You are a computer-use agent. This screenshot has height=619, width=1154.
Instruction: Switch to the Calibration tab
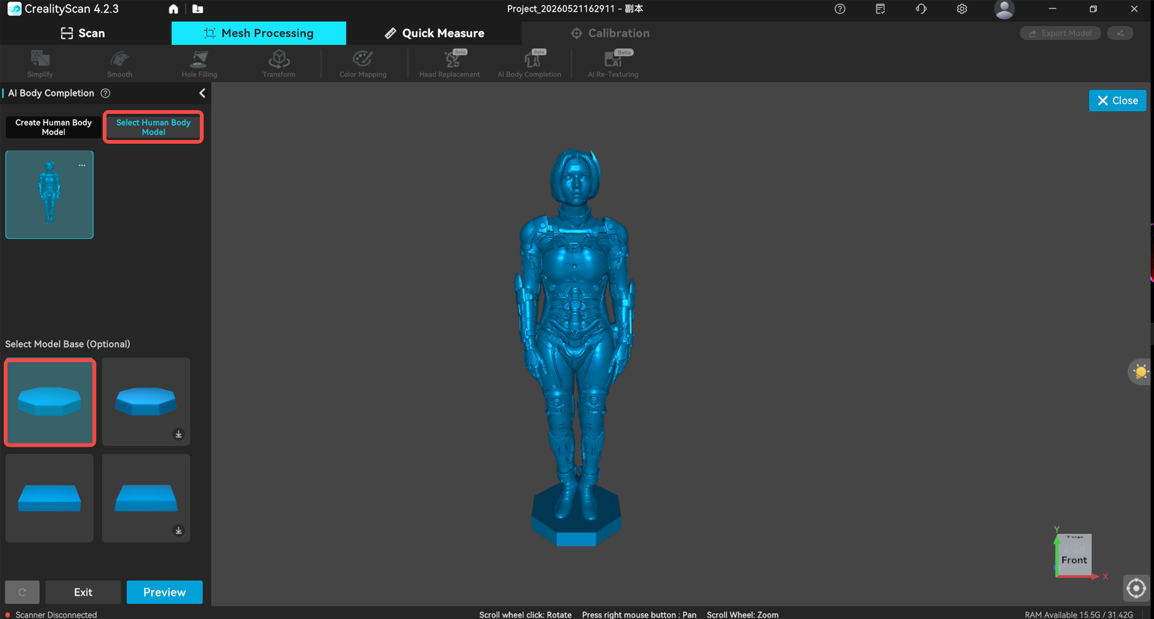click(610, 33)
